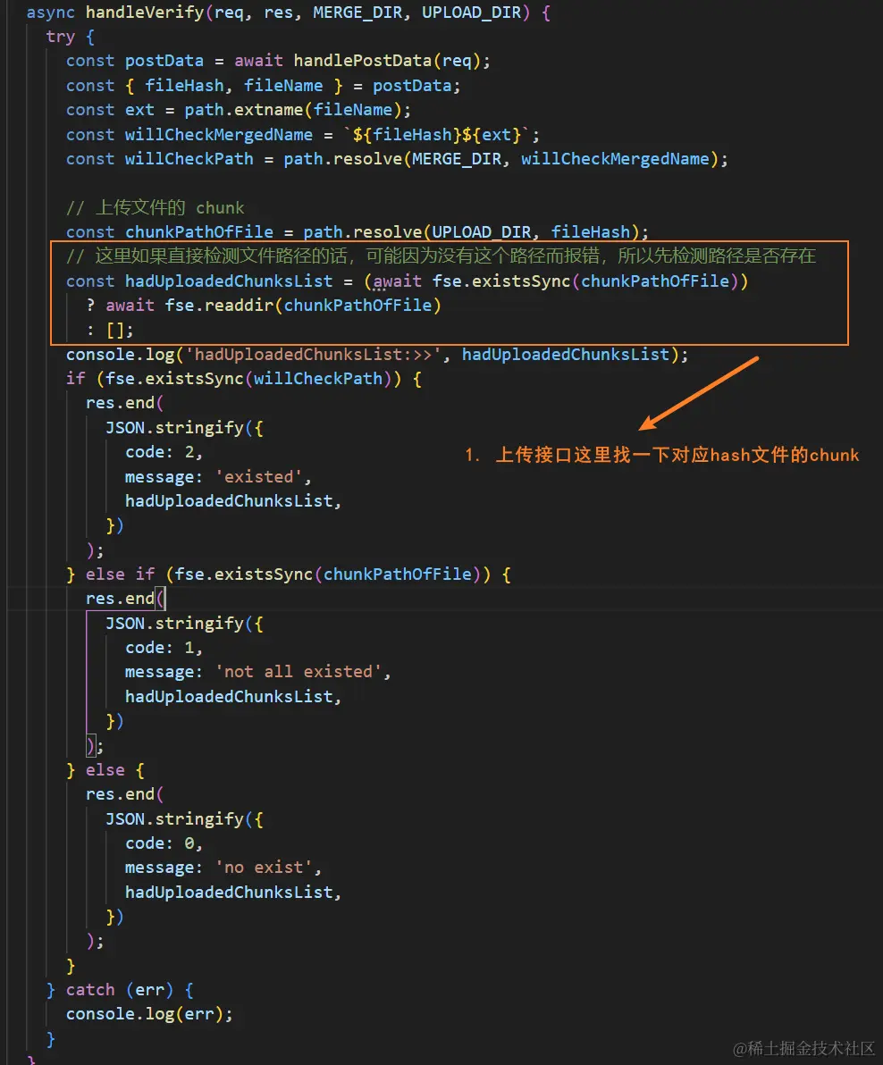This screenshot has height=1065, width=883.
Task: Click the 'console.log(err);' line
Action: click(149, 1015)
